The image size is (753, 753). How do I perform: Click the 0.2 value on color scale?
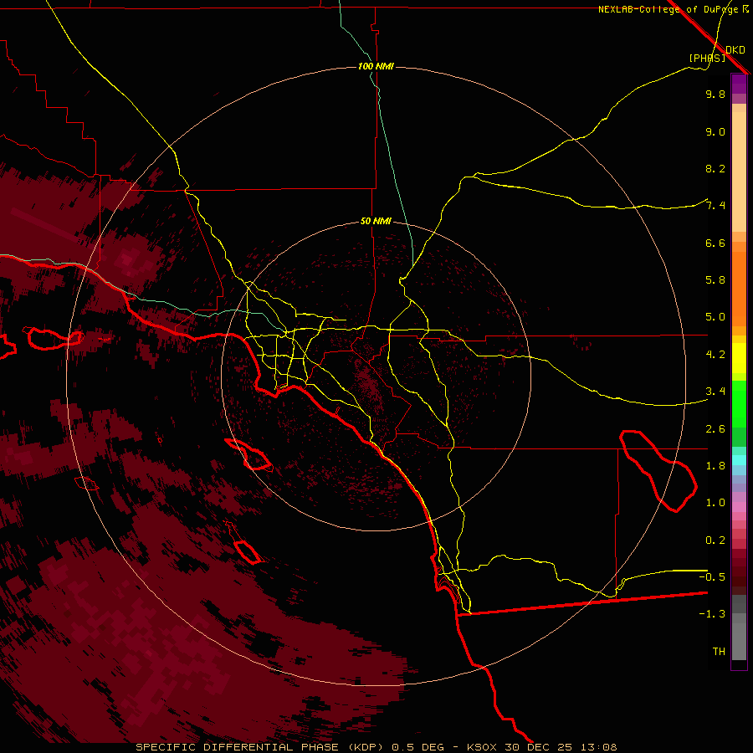click(x=715, y=540)
